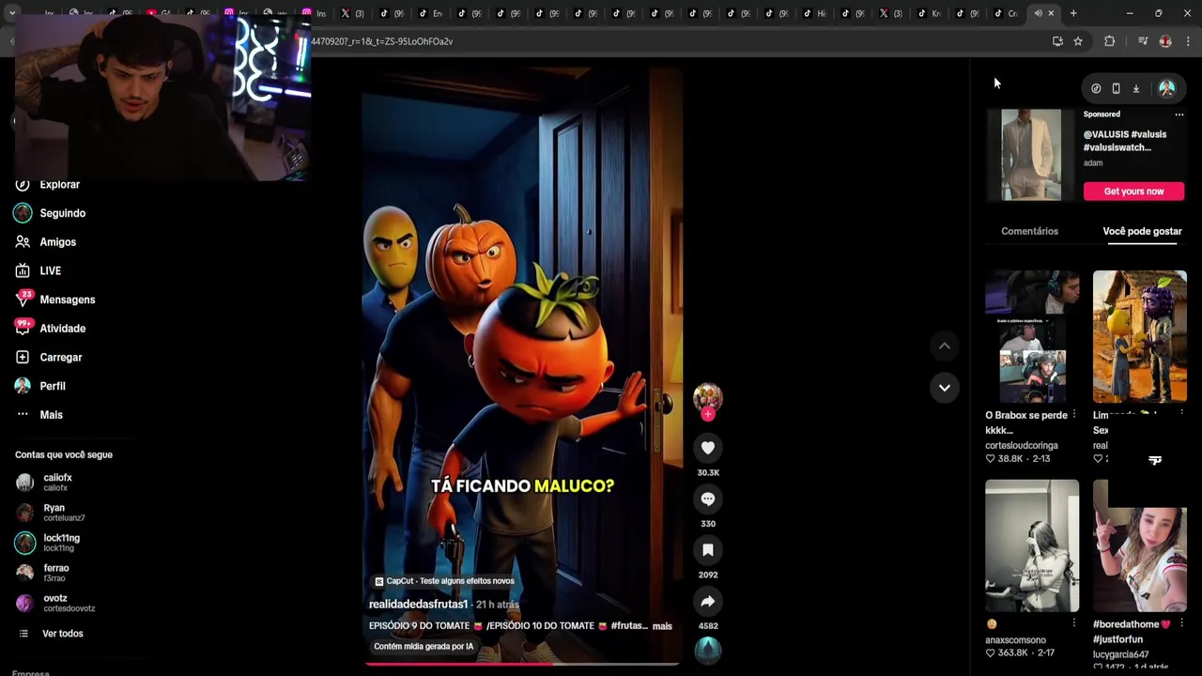Screen dimensions: 1202x676
Task: Open Mensagens in the sidebar
Action: point(55,300)
